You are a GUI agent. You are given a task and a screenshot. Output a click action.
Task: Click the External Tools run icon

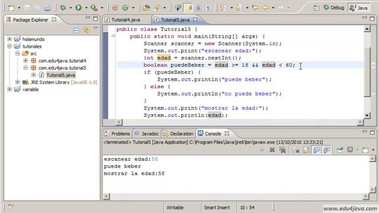94,8
